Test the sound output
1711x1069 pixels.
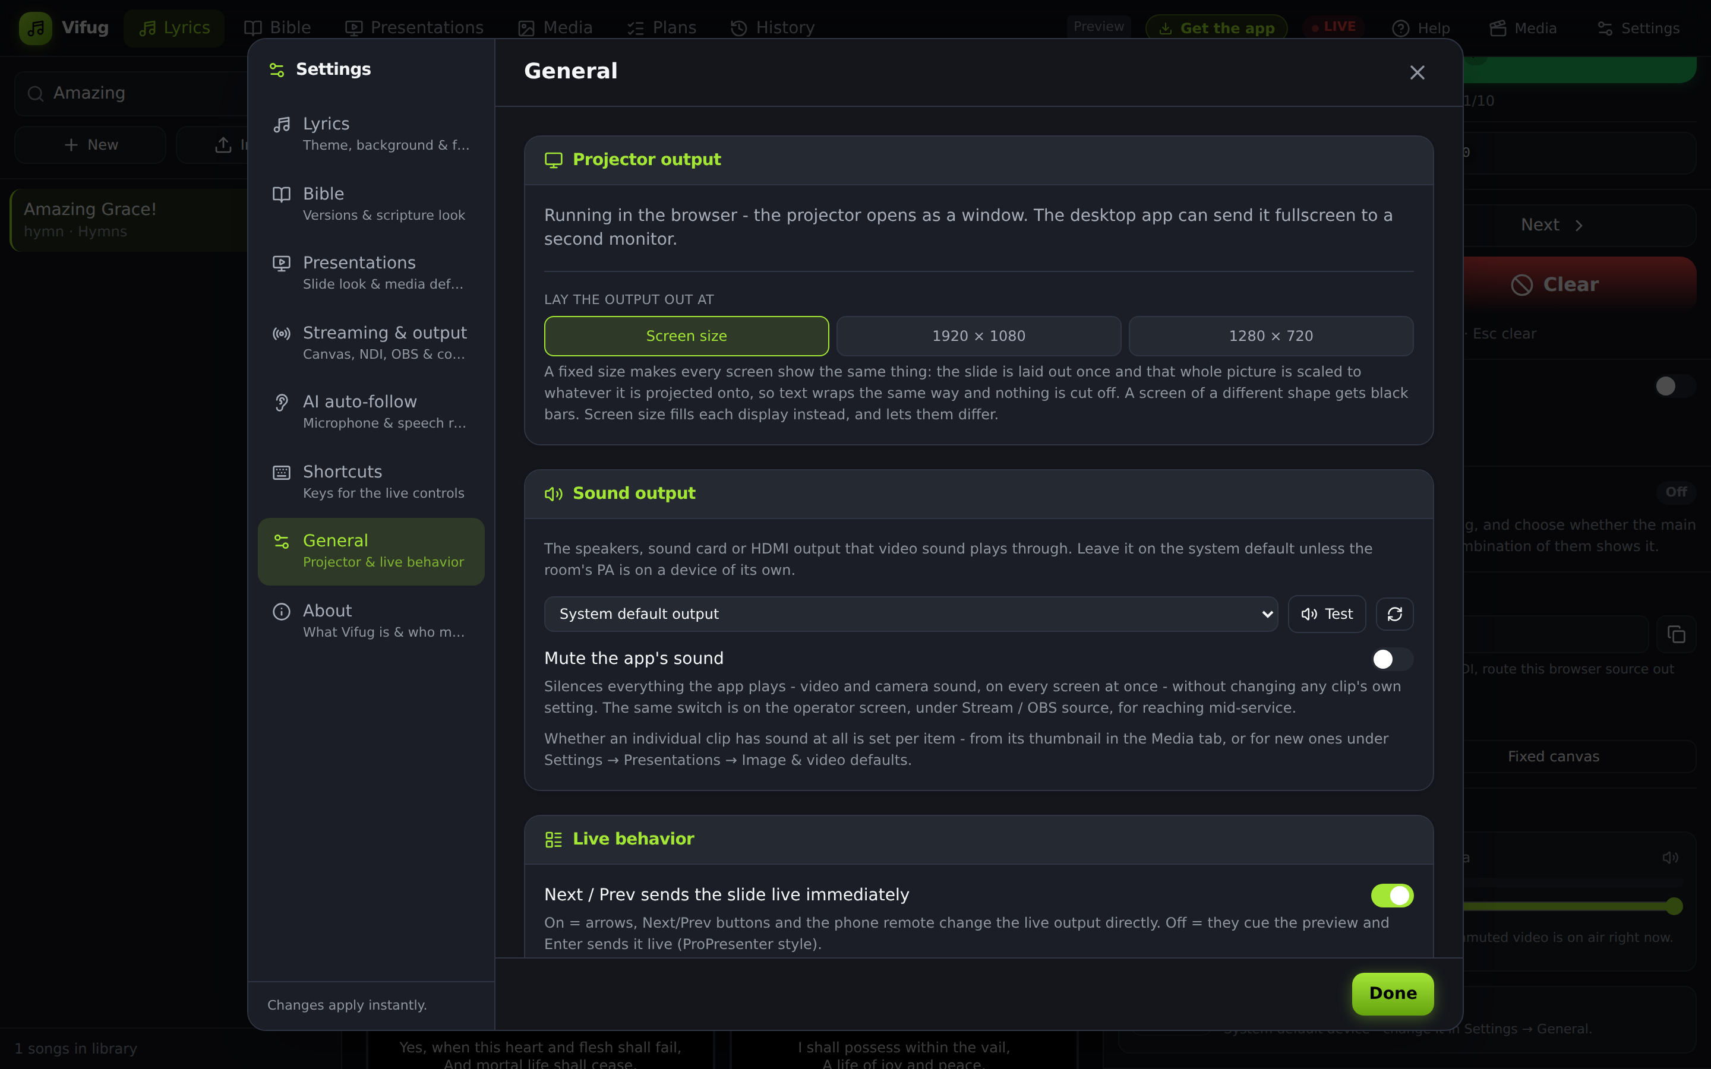coord(1327,613)
